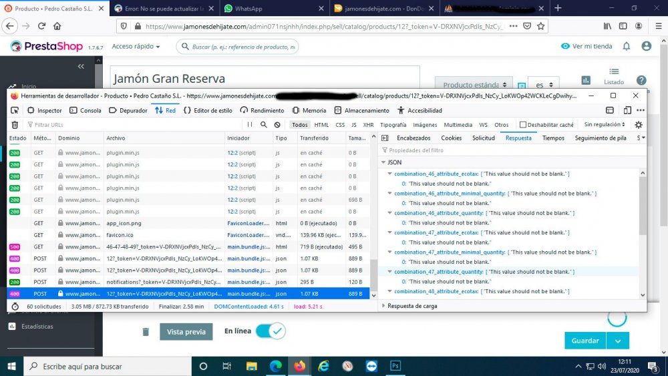The width and height of the screenshot is (668, 376).
Task: Toggle the En línea switch off
Action: [x=270, y=331]
